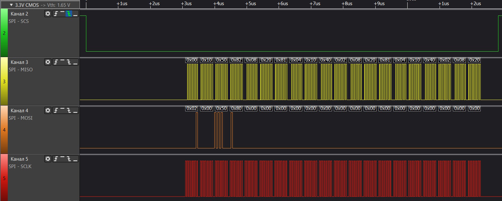Set rising edge trigger on Канал 2
502x201 pixels.
coord(56,14)
